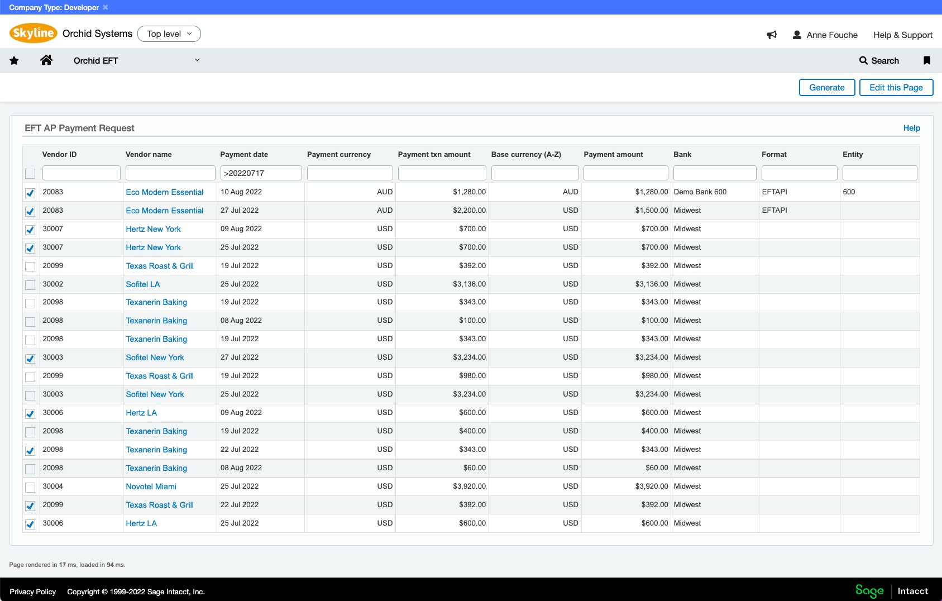Open Hertz LA link dated 25 Jul 2022
Image resolution: width=942 pixels, height=601 pixels.
141,523
